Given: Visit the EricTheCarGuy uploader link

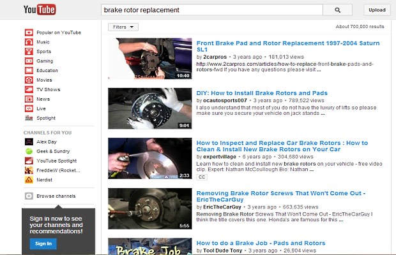Looking at the screenshot, I should [x=222, y=207].
